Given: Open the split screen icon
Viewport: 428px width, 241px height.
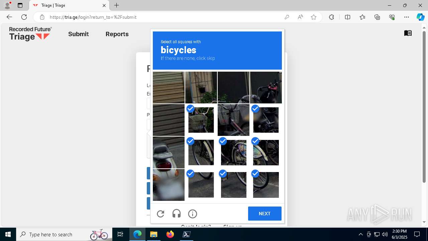Looking at the screenshot, I should [x=347, y=17].
